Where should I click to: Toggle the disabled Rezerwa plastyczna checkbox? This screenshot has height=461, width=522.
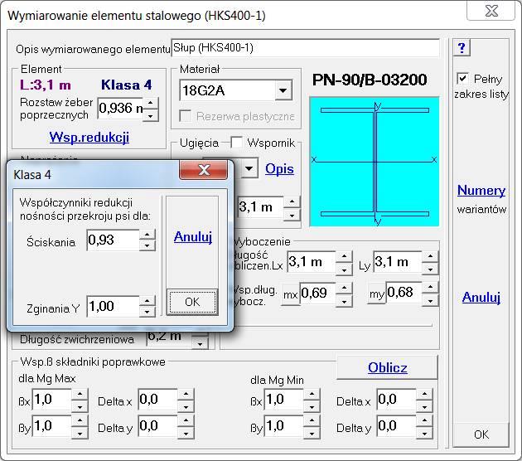pos(185,116)
